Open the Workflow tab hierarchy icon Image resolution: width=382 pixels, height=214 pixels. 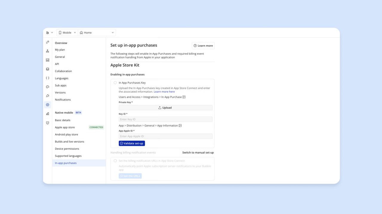pyautogui.click(x=47, y=51)
